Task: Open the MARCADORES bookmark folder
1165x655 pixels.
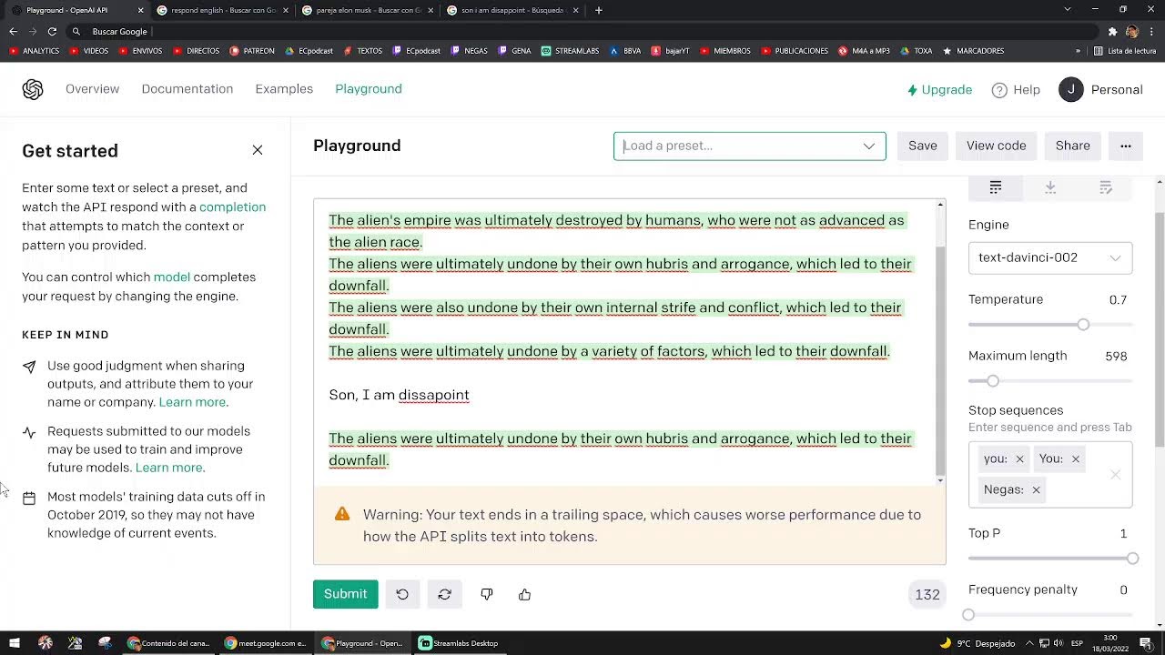Action: coord(973,51)
